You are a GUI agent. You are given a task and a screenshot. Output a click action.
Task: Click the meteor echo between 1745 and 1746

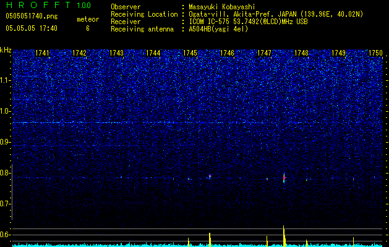click(210, 176)
